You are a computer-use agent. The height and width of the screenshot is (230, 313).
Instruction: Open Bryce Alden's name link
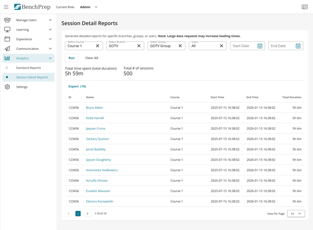[94, 108]
